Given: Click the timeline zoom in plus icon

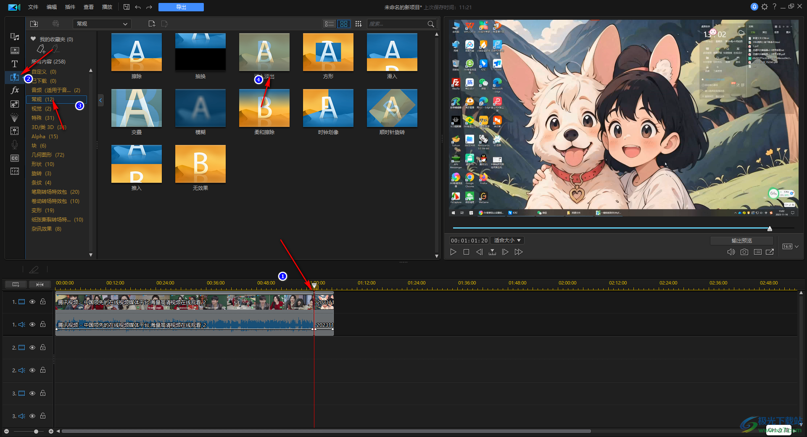Looking at the screenshot, I should coord(51,431).
